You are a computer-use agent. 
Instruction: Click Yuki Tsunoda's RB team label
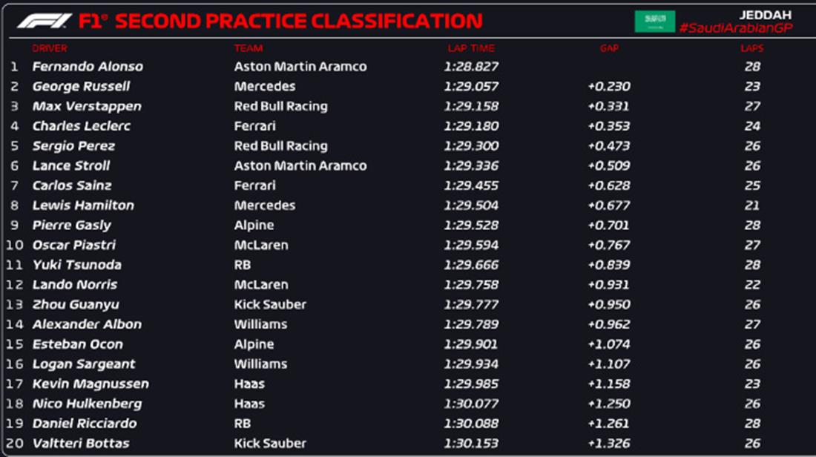243,265
